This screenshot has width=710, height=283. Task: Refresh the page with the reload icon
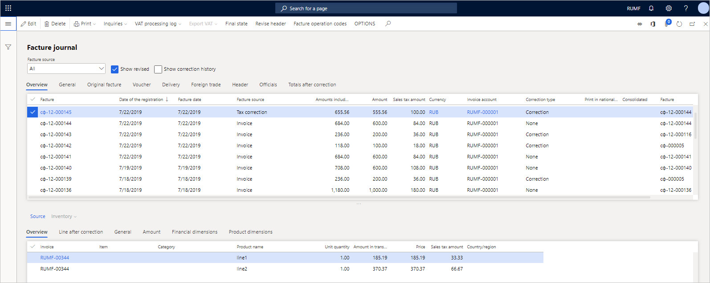(679, 24)
